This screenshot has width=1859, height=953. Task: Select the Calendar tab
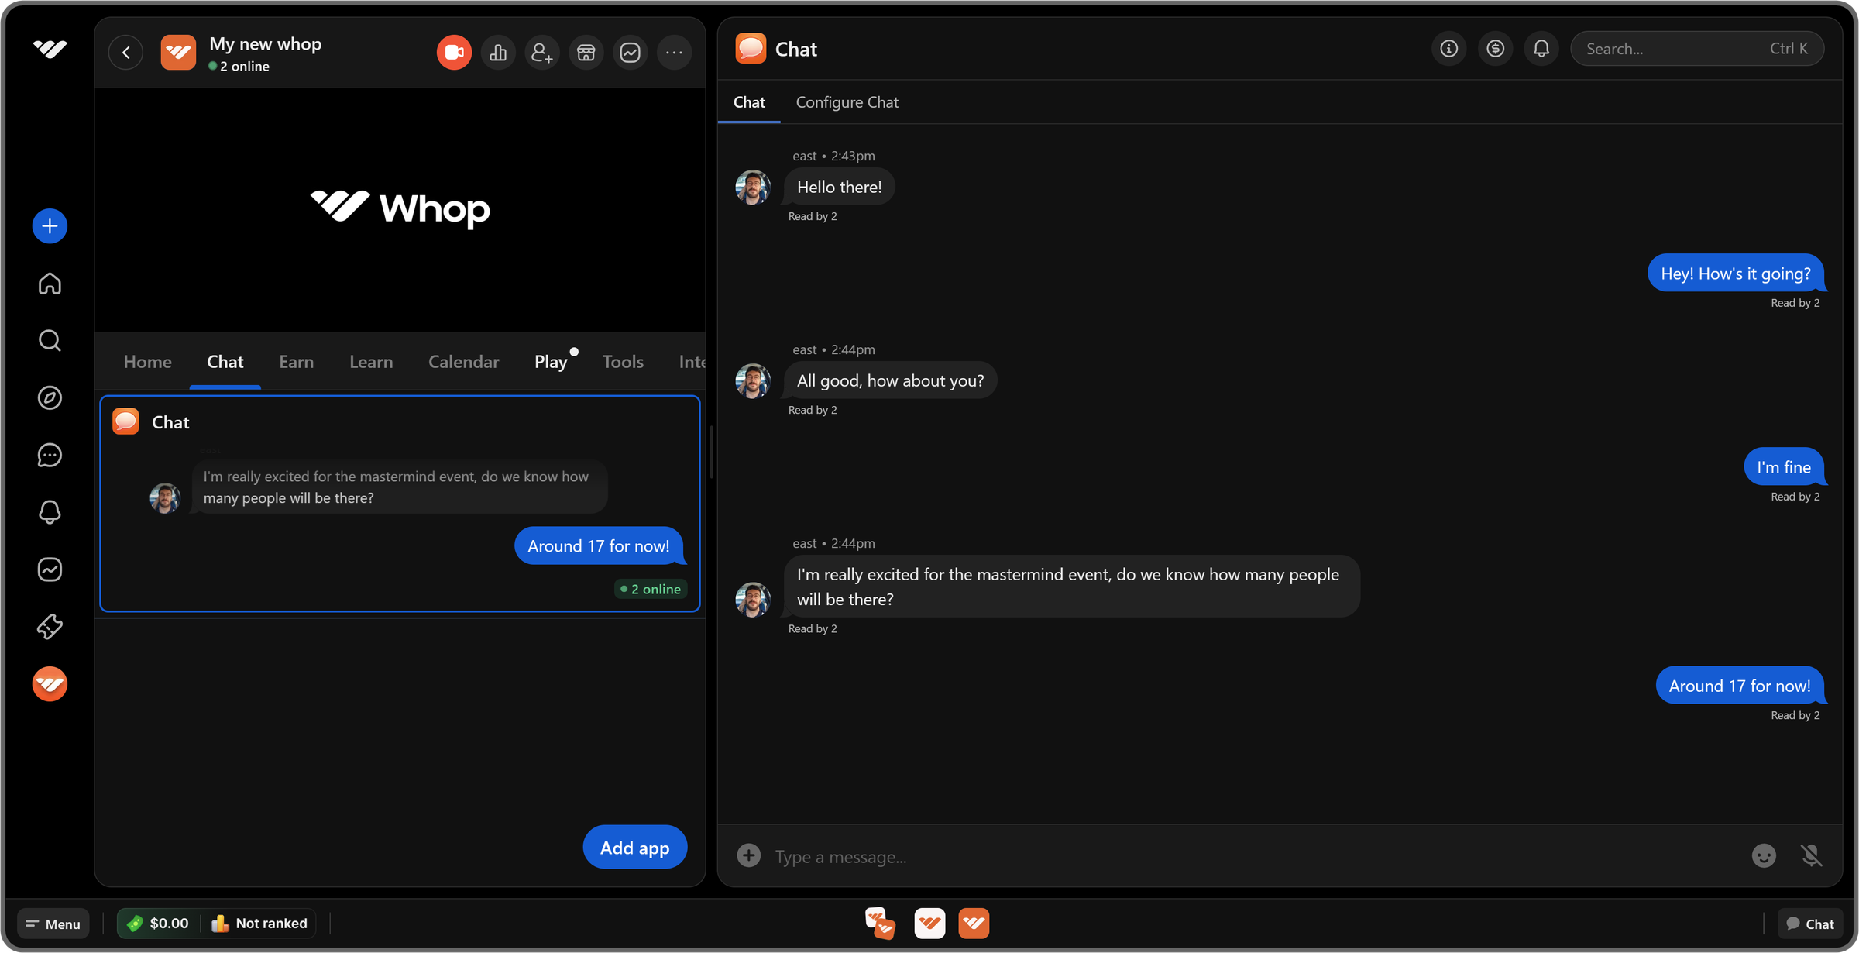(463, 361)
